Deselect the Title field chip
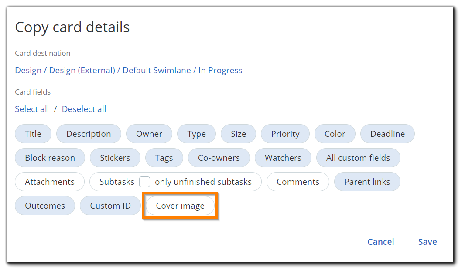Screen dimensions: 465x274 33,134
